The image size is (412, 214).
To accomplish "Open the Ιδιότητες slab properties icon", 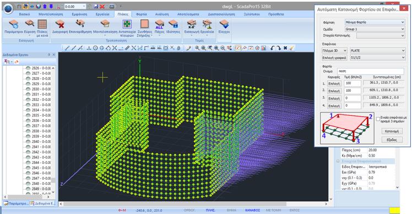I will coord(173,25).
